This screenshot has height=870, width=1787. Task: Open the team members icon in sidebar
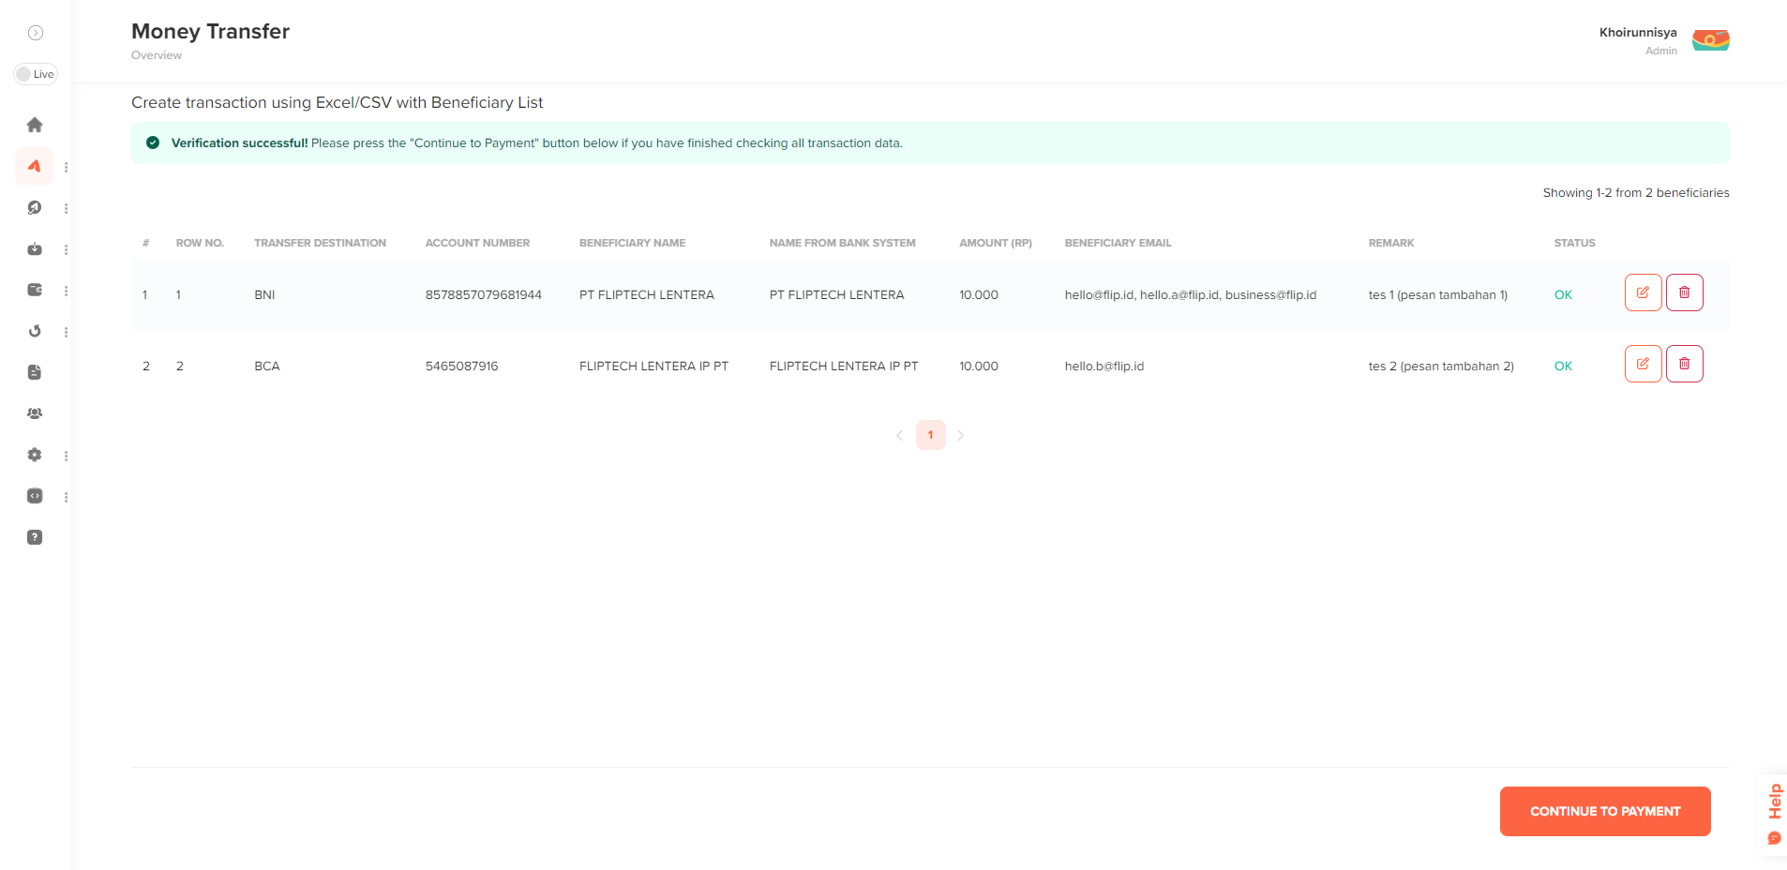pyautogui.click(x=35, y=412)
